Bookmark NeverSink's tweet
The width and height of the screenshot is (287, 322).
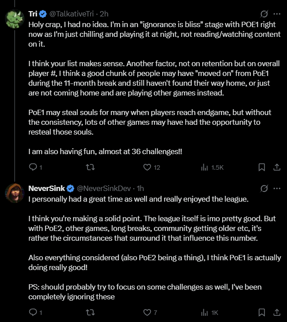point(262,313)
